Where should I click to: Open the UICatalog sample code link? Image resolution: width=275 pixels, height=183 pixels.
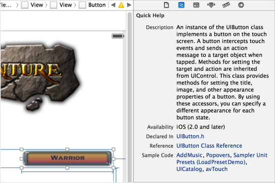click(189, 169)
